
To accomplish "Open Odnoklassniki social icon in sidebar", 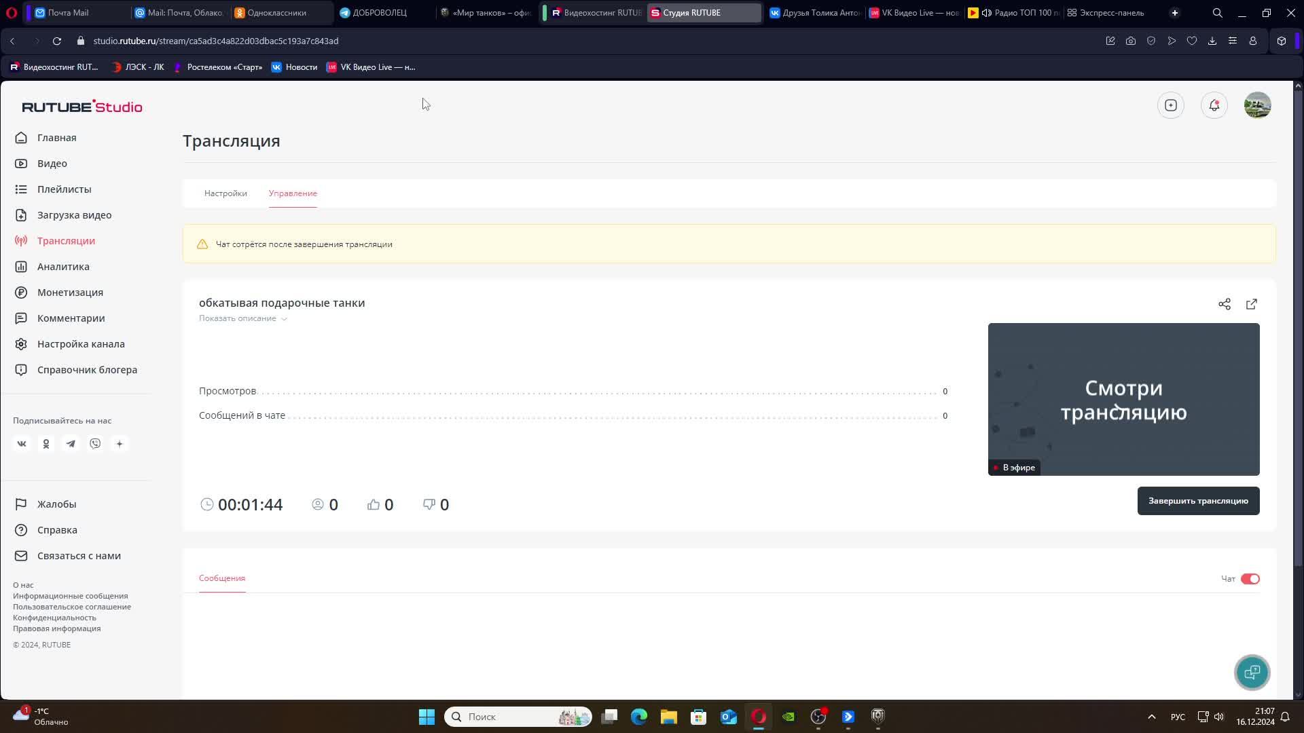I will tap(46, 444).
